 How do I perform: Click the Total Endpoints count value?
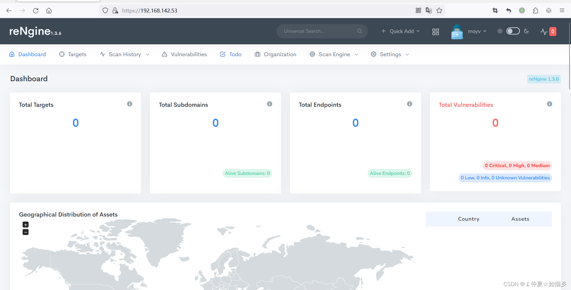point(355,123)
